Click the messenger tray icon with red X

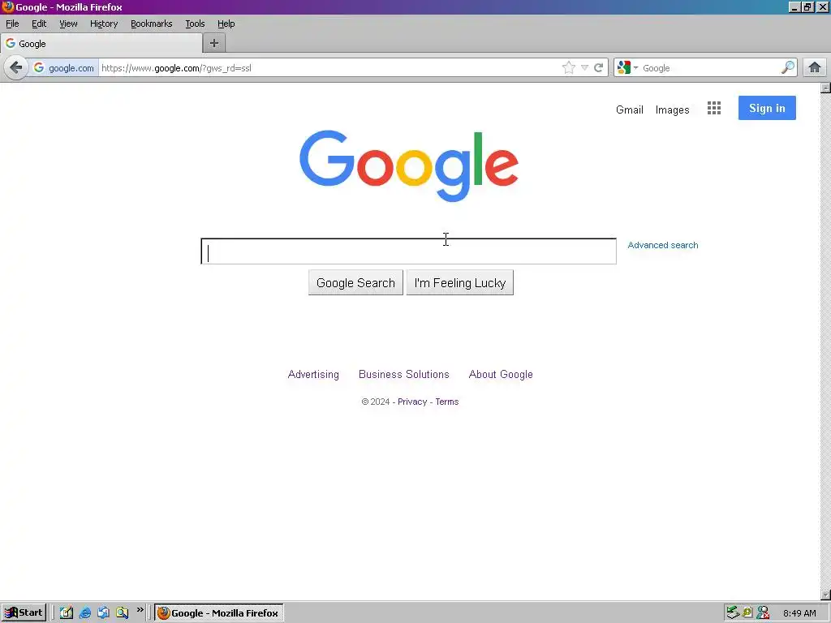point(763,613)
